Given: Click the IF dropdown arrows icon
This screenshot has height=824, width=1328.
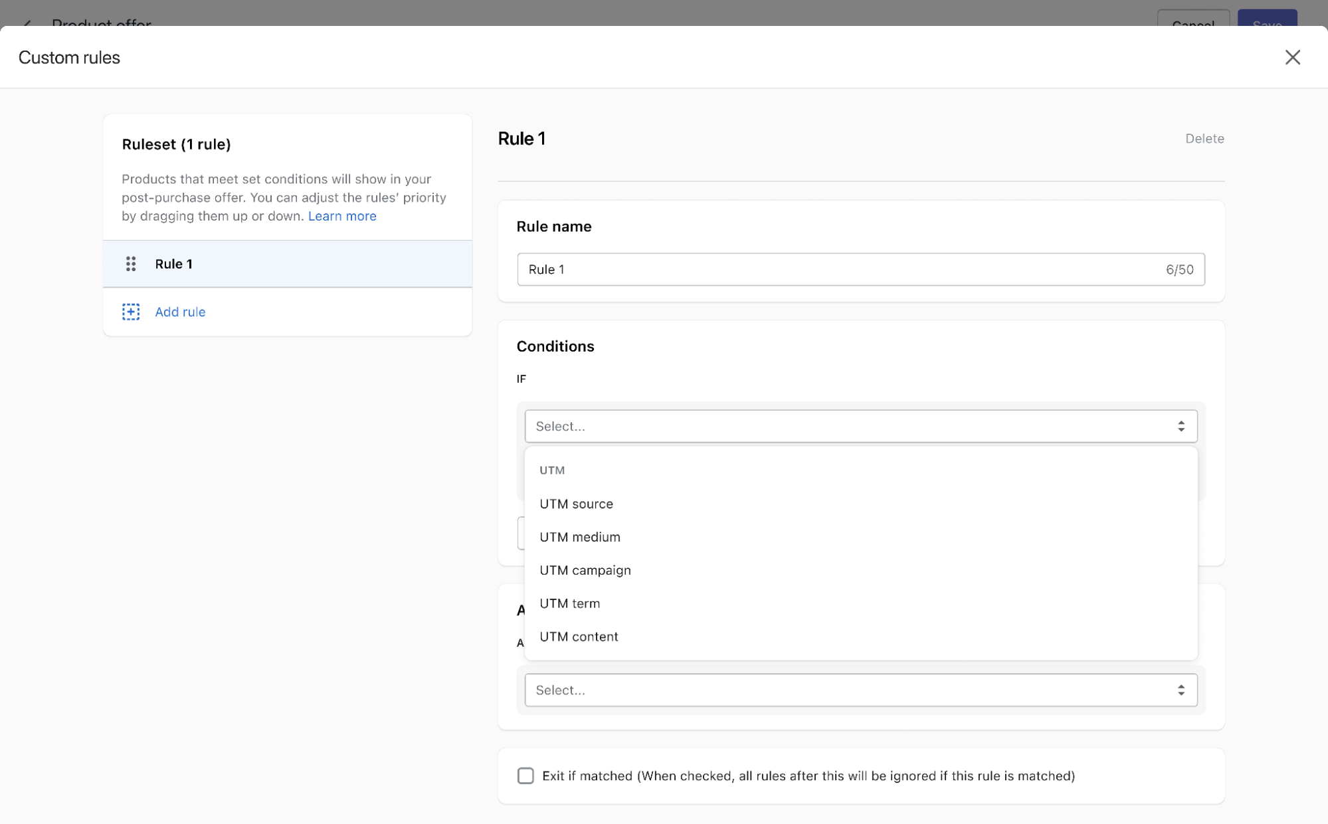Looking at the screenshot, I should click(x=1181, y=426).
